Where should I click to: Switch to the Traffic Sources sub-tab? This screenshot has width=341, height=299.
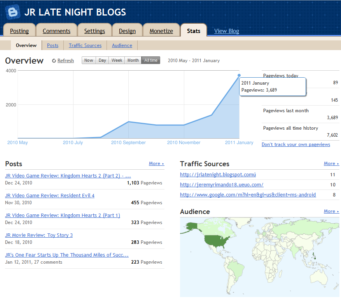point(85,45)
